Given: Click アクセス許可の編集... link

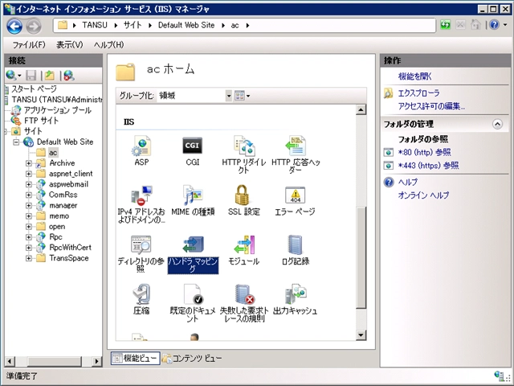Looking at the screenshot, I should click(431, 106).
